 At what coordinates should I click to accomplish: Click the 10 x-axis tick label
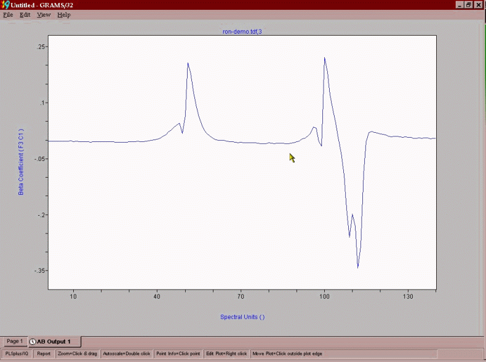pyautogui.click(x=73, y=296)
